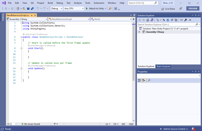The height and width of the screenshot is (131, 202).
Task: Collapse the using directives region
Action: [21, 23]
